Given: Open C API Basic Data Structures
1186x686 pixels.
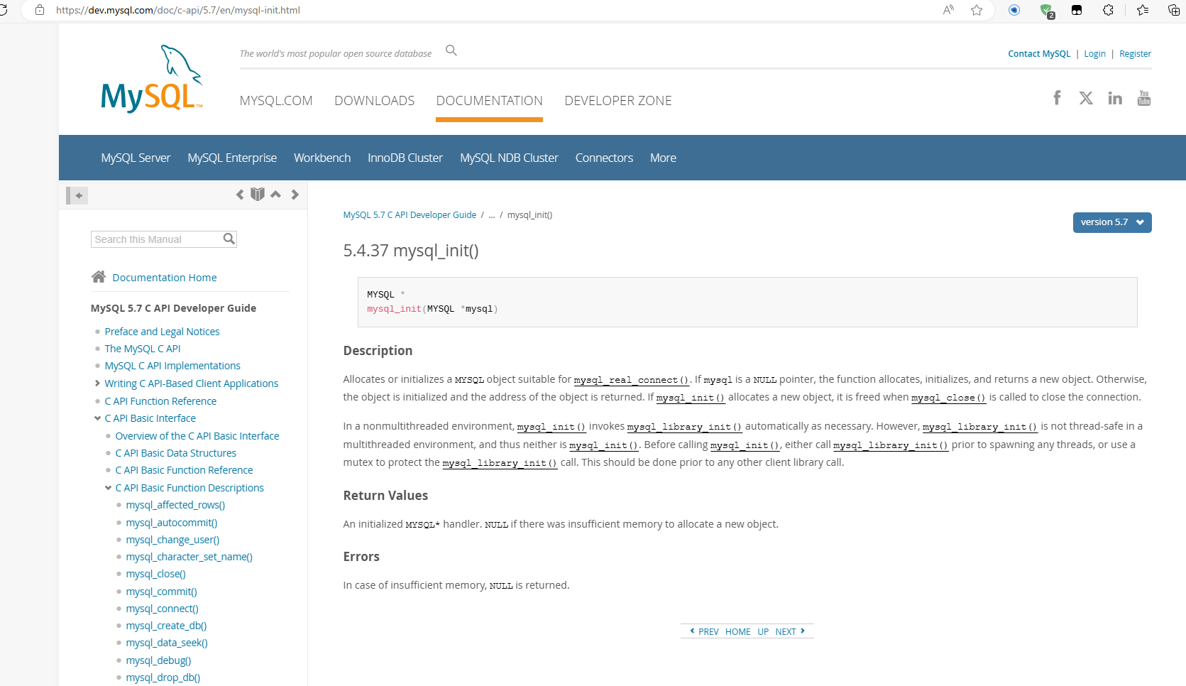Looking at the screenshot, I should click(176, 453).
